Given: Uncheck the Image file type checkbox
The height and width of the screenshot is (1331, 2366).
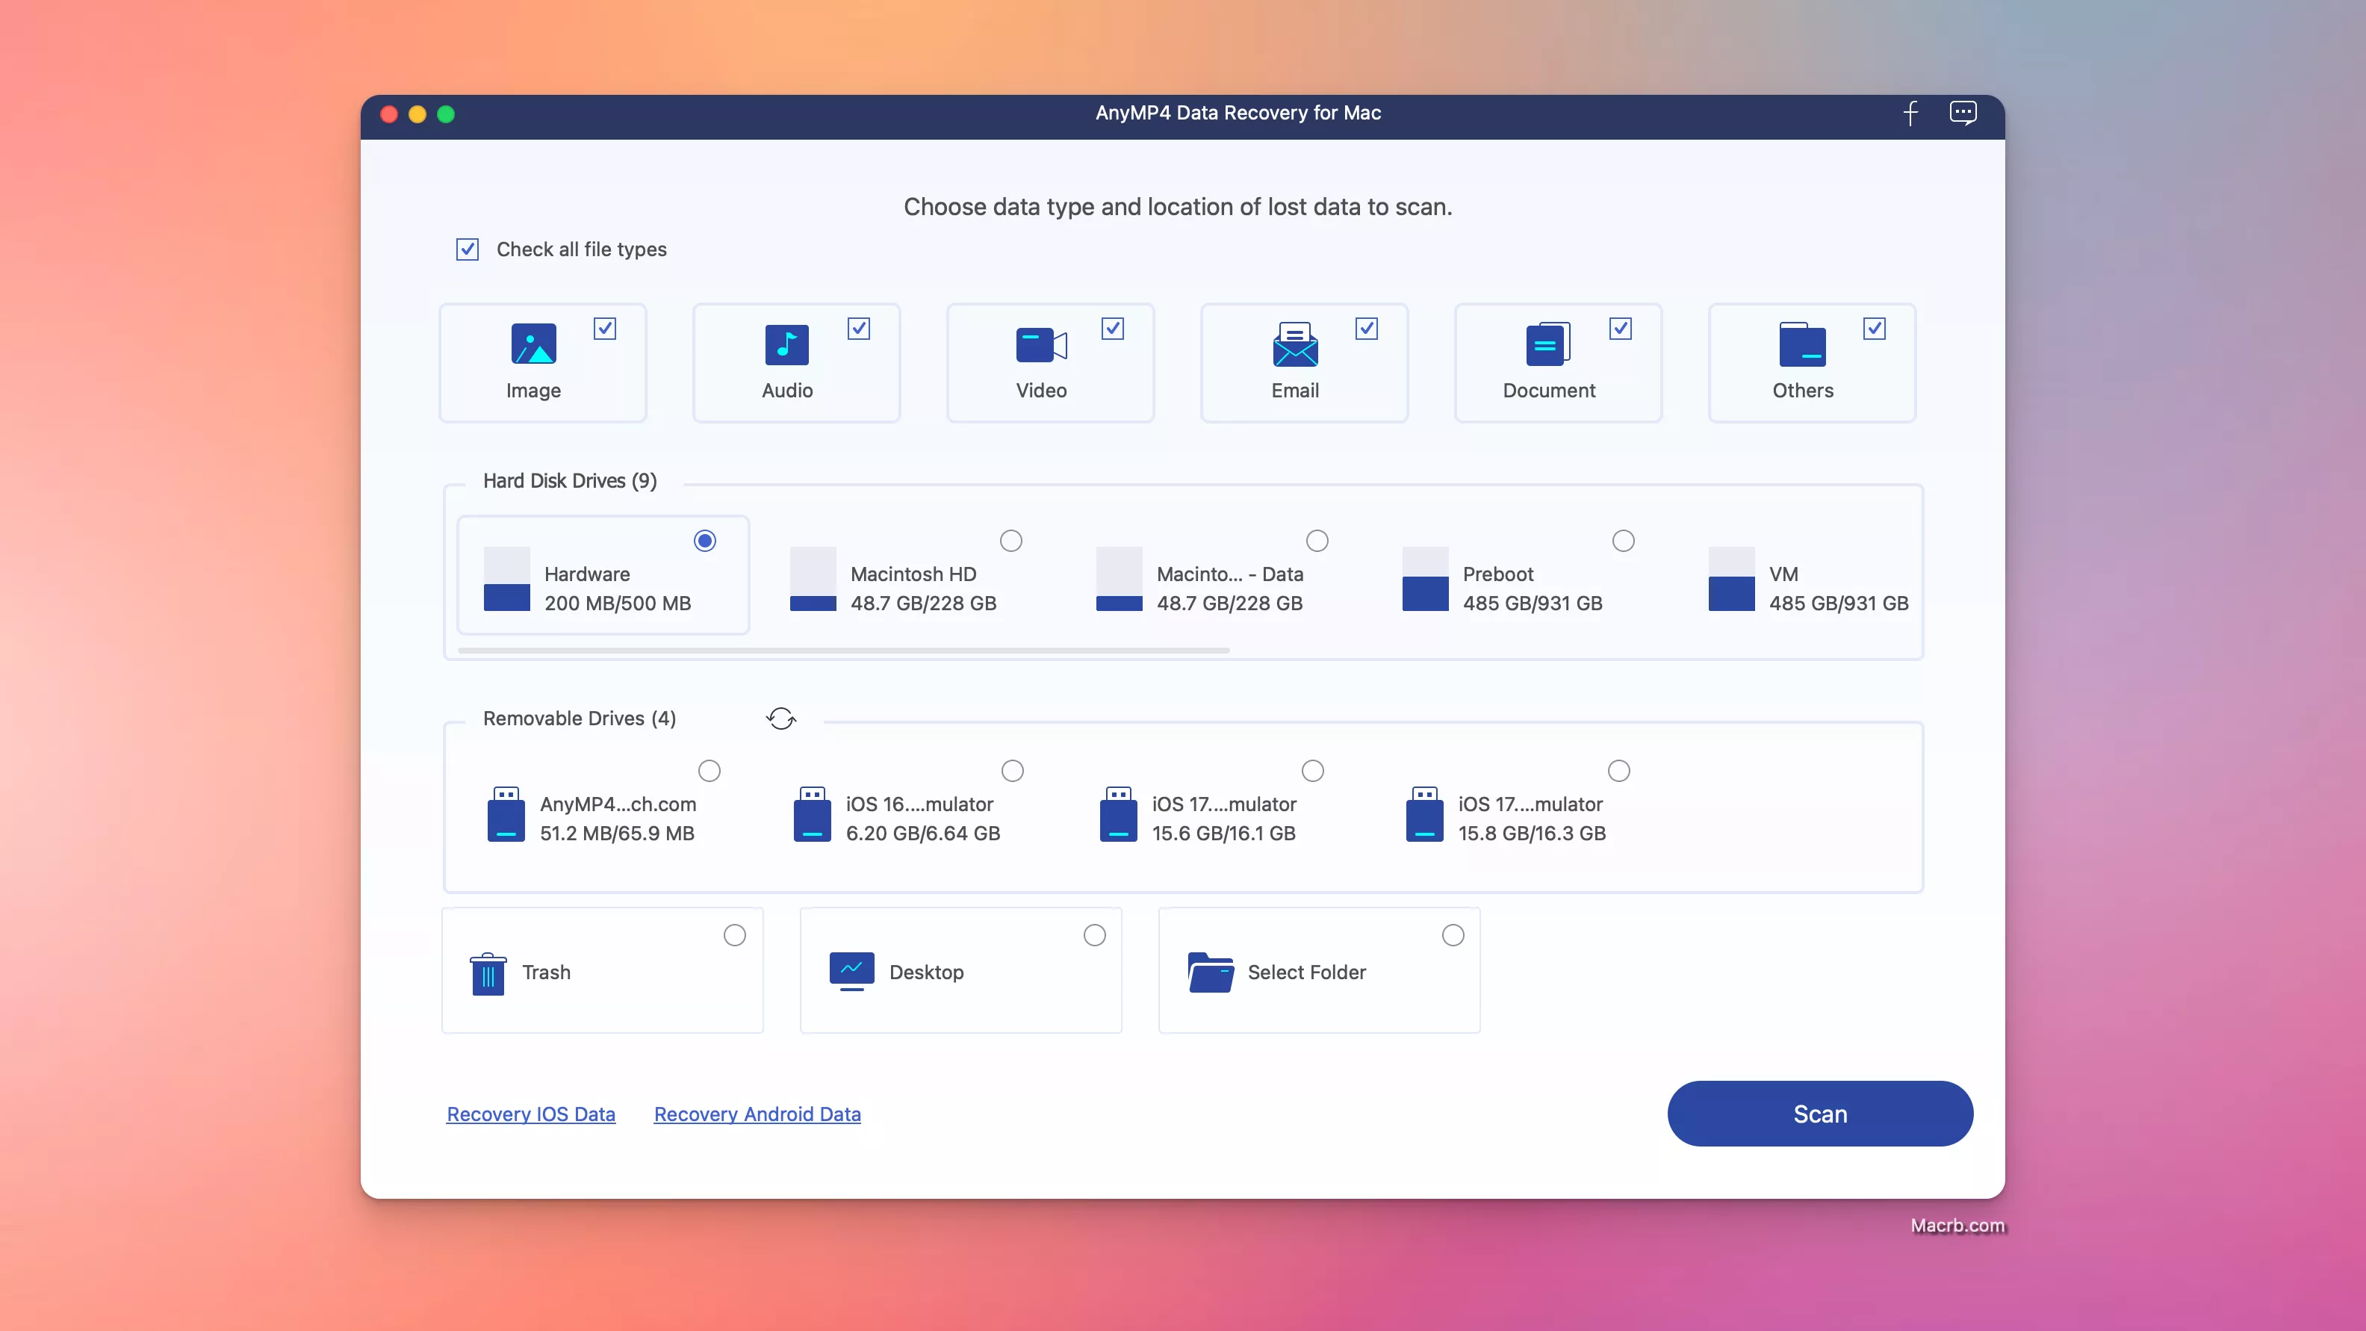Looking at the screenshot, I should pos(604,329).
